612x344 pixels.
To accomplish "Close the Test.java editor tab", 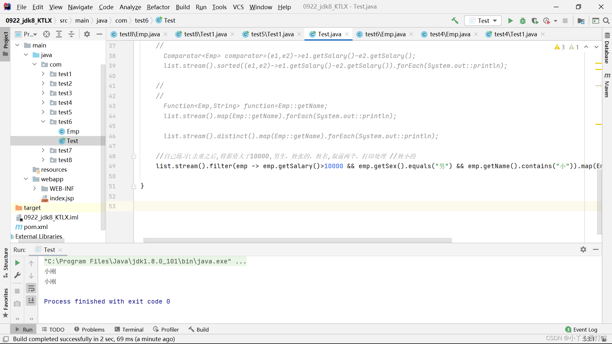I will tap(347, 34).
